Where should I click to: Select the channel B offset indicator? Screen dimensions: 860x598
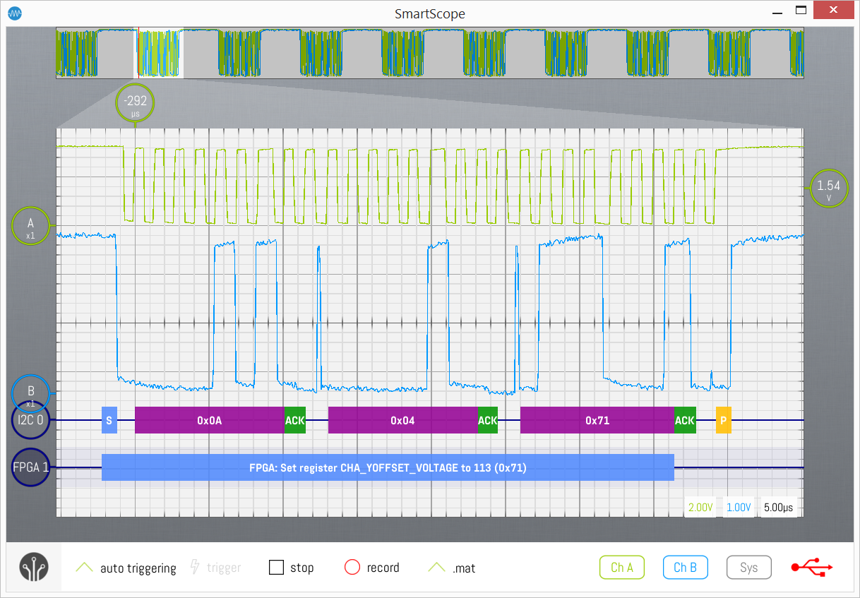pyautogui.click(x=30, y=393)
